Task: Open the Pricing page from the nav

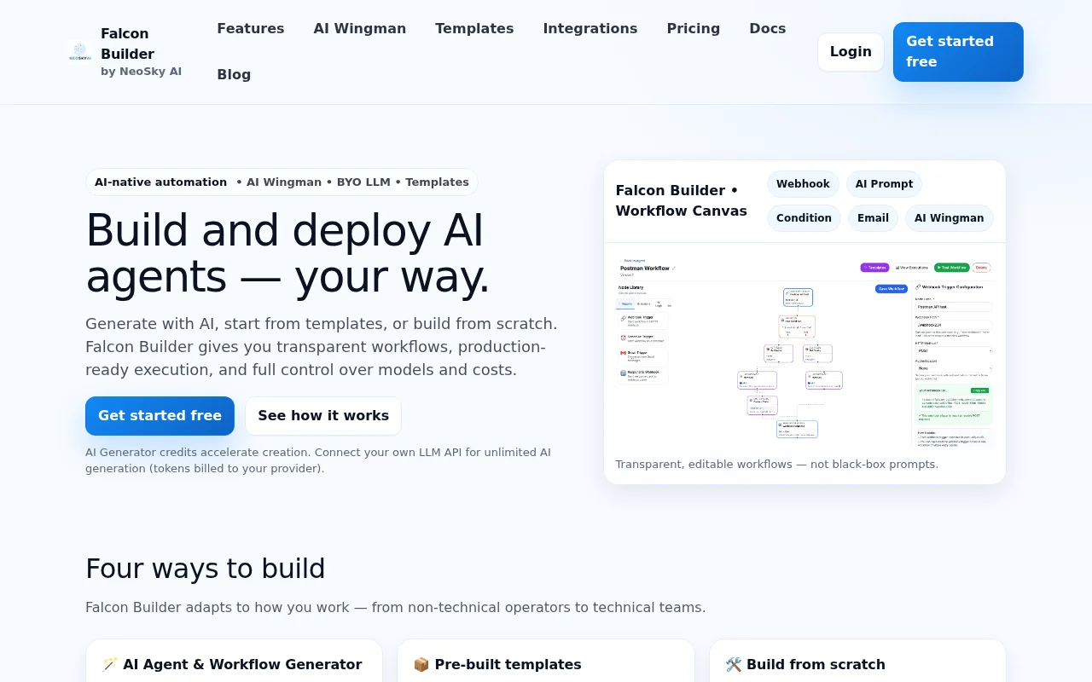Action: [694, 28]
